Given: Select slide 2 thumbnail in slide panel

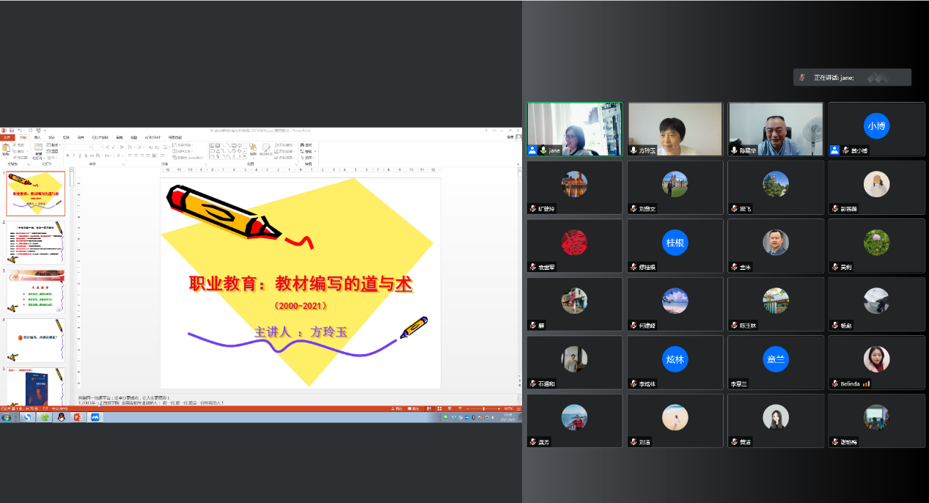Looking at the screenshot, I should click(x=36, y=243).
